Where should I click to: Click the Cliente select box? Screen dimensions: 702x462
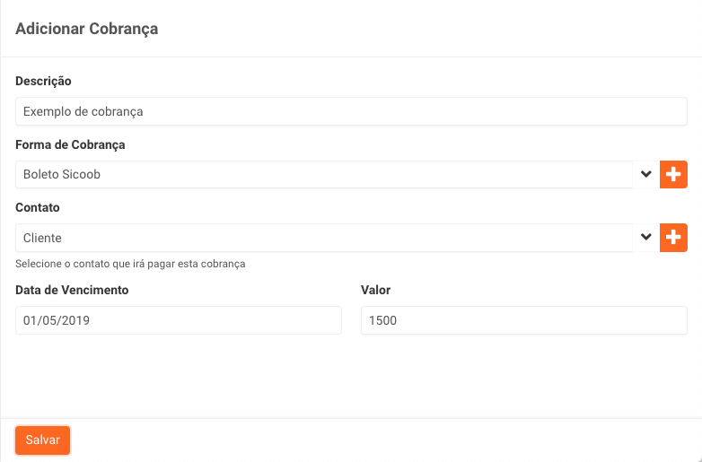click(x=323, y=238)
